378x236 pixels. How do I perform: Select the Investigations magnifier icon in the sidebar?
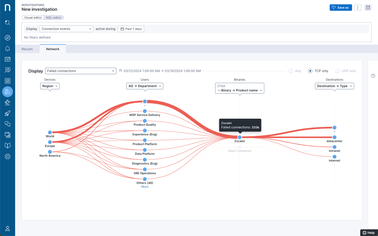coord(8,92)
